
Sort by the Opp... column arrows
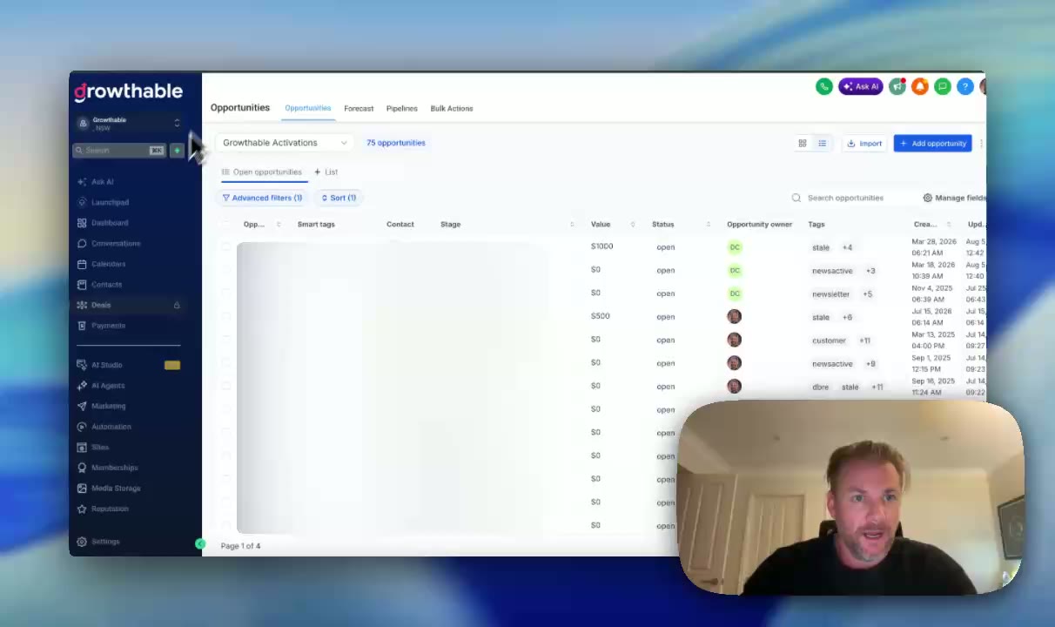pos(279,225)
